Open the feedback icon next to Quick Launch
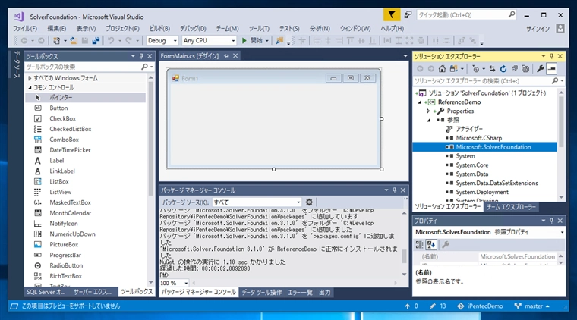 (408, 14)
